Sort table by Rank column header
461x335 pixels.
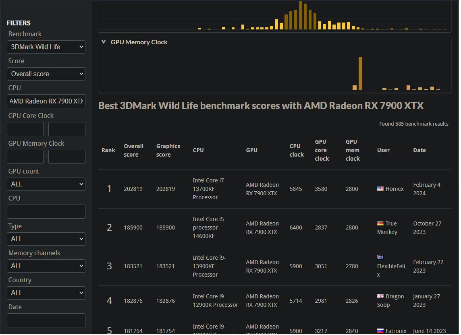point(108,151)
